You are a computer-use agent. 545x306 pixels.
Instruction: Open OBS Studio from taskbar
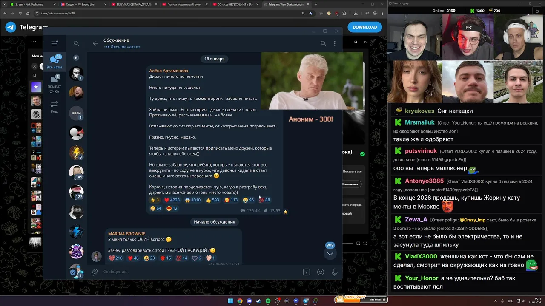tap(277, 301)
